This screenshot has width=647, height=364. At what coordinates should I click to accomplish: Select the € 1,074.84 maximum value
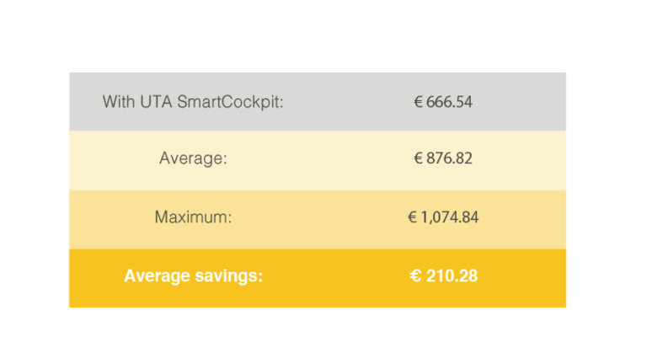[x=443, y=217]
